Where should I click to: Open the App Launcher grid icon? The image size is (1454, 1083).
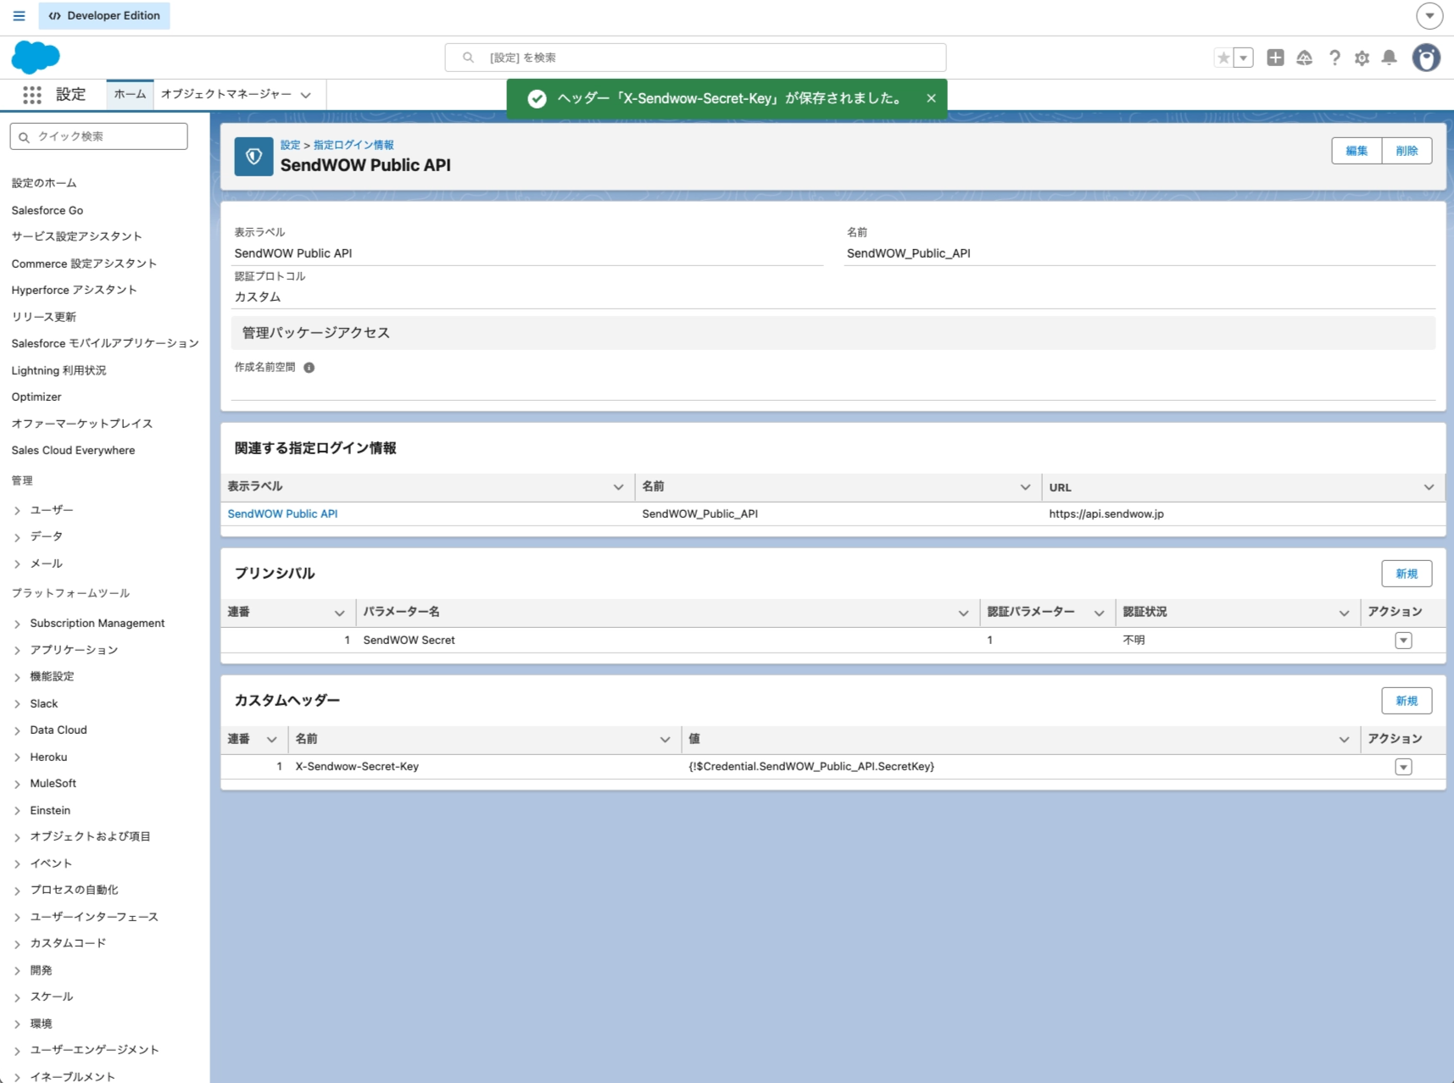(x=32, y=95)
